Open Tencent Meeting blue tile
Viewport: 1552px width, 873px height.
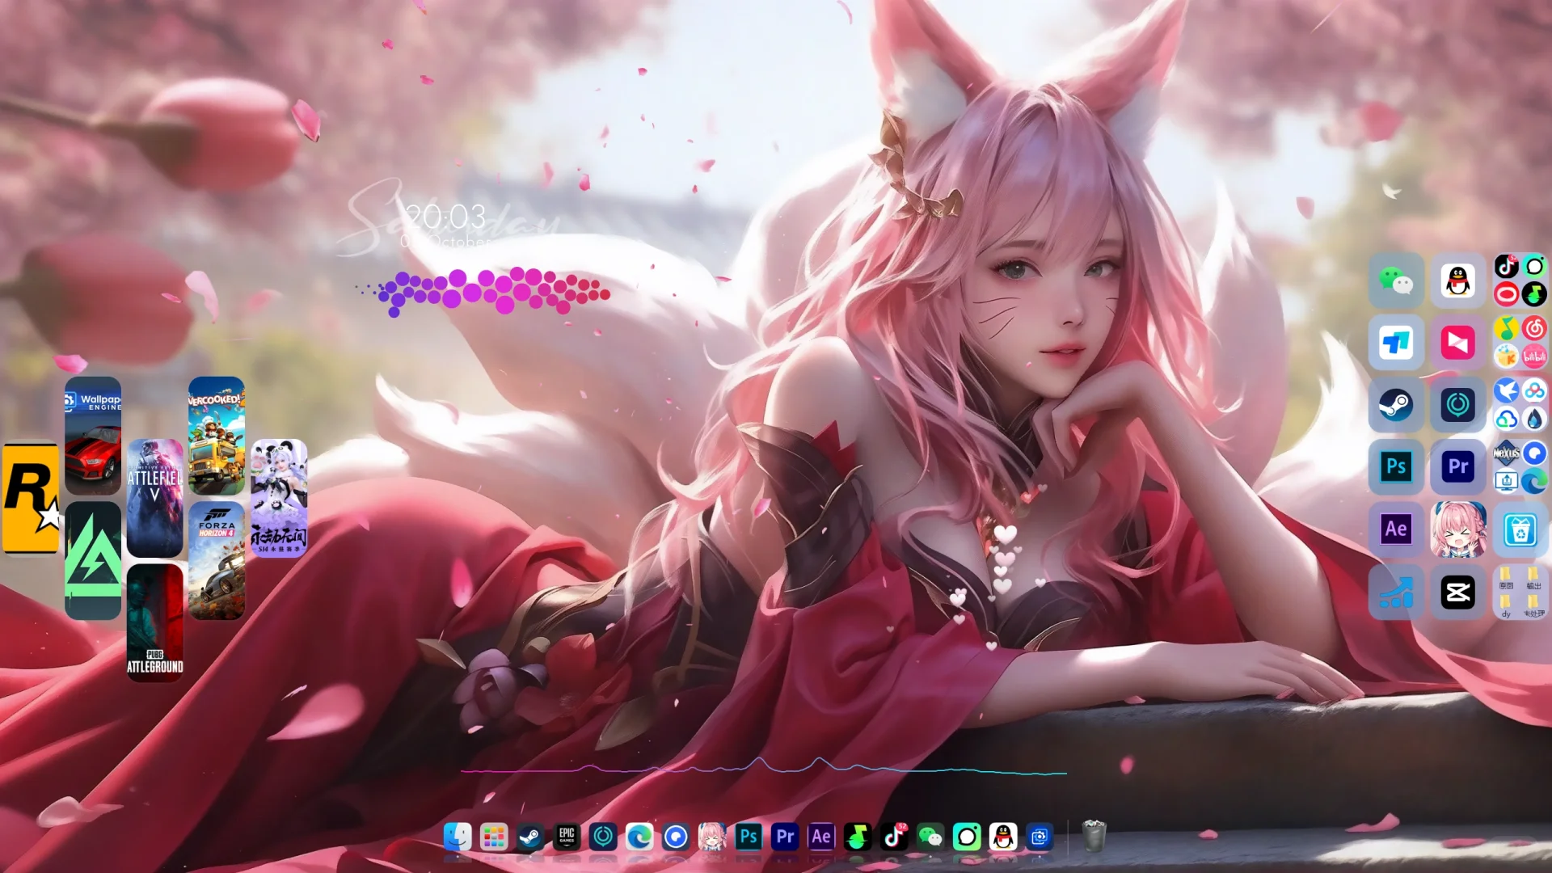1396,343
